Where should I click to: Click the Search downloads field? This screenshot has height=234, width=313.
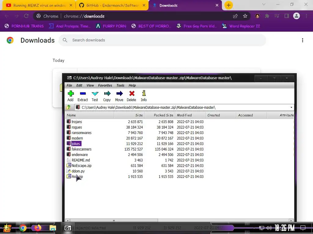[x=162, y=40]
